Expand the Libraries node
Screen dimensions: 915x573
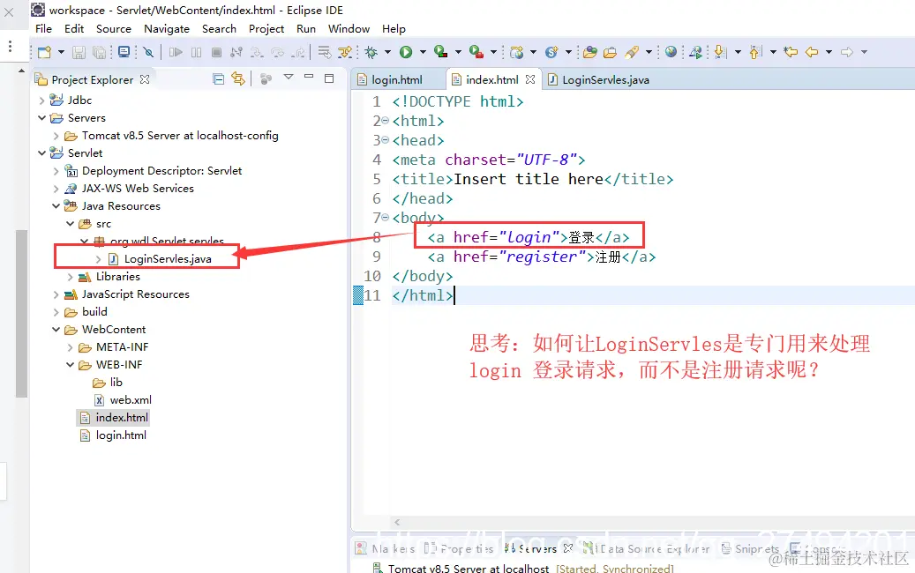click(x=70, y=277)
